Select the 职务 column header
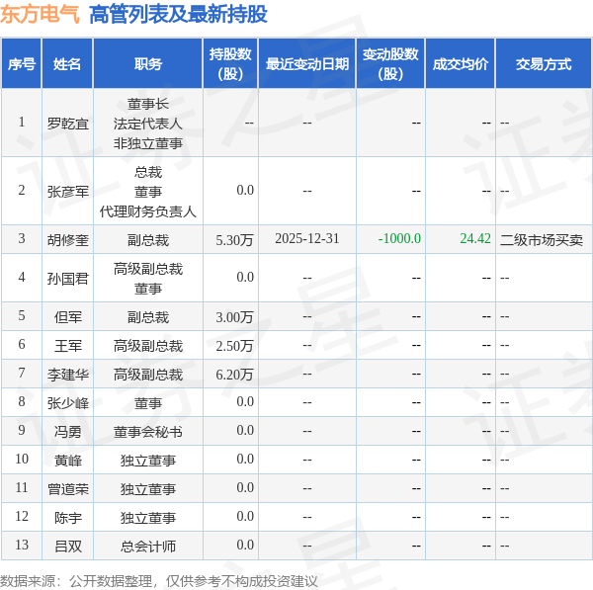The image size is (593, 590). pos(148,64)
